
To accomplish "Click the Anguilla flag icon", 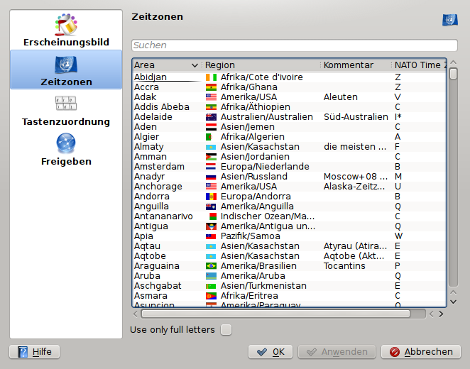I will click(x=211, y=206).
